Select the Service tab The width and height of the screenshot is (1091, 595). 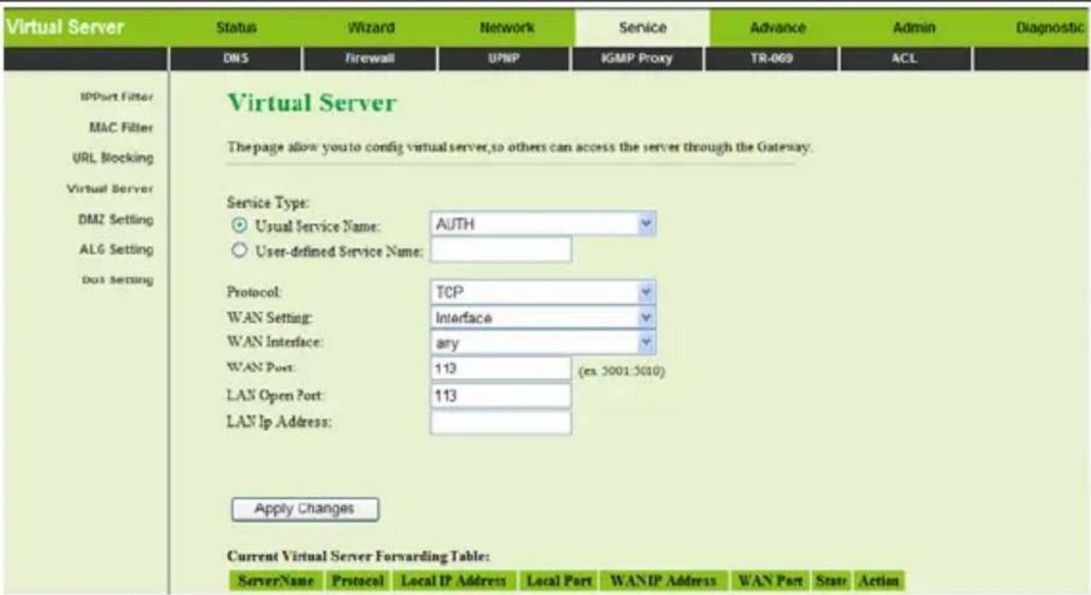point(642,29)
